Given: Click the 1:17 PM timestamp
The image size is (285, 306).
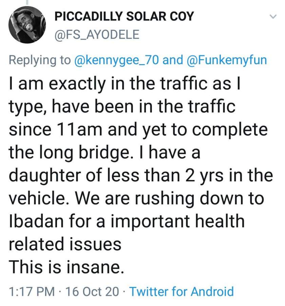Looking at the screenshot, I should [32, 291].
